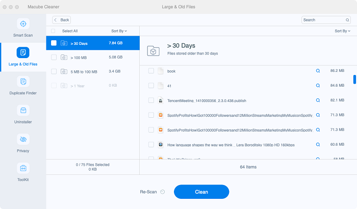Image resolution: width=357 pixels, height=209 pixels.
Task: Check the 5 MB to 100 MB checkbox
Action: 54,71
